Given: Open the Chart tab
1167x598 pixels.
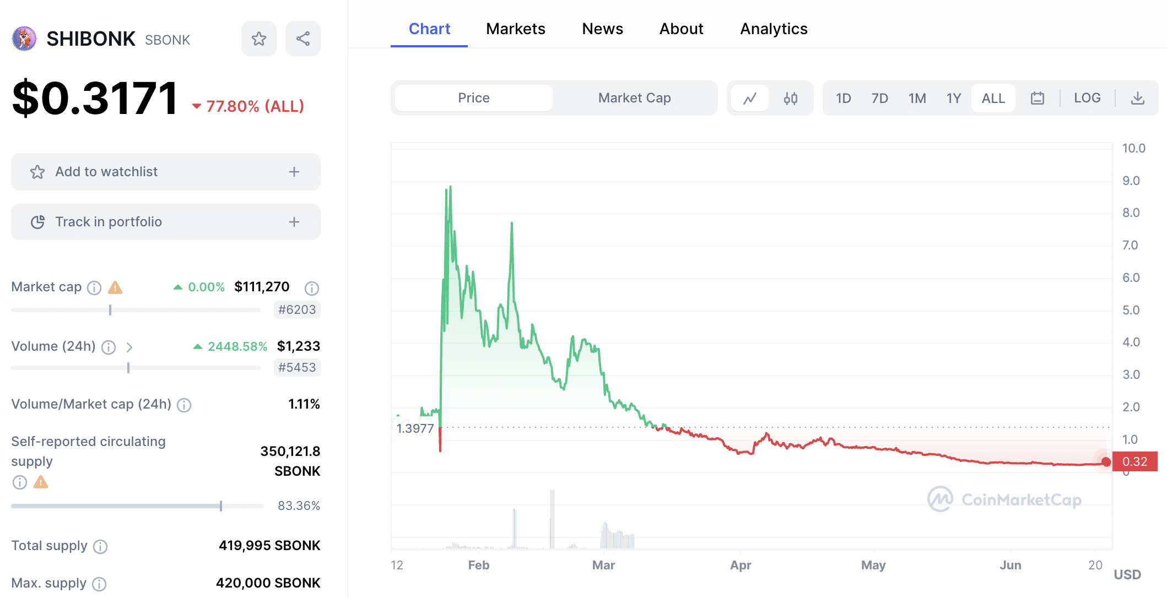Looking at the screenshot, I should tap(429, 29).
